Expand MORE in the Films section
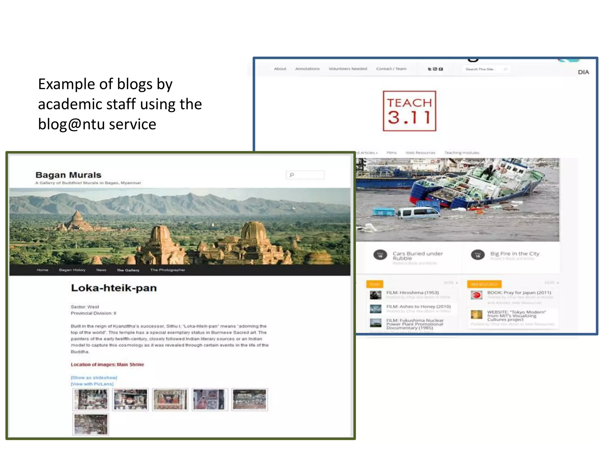The width and height of the screenshot is (603, 452). [450, 283]
